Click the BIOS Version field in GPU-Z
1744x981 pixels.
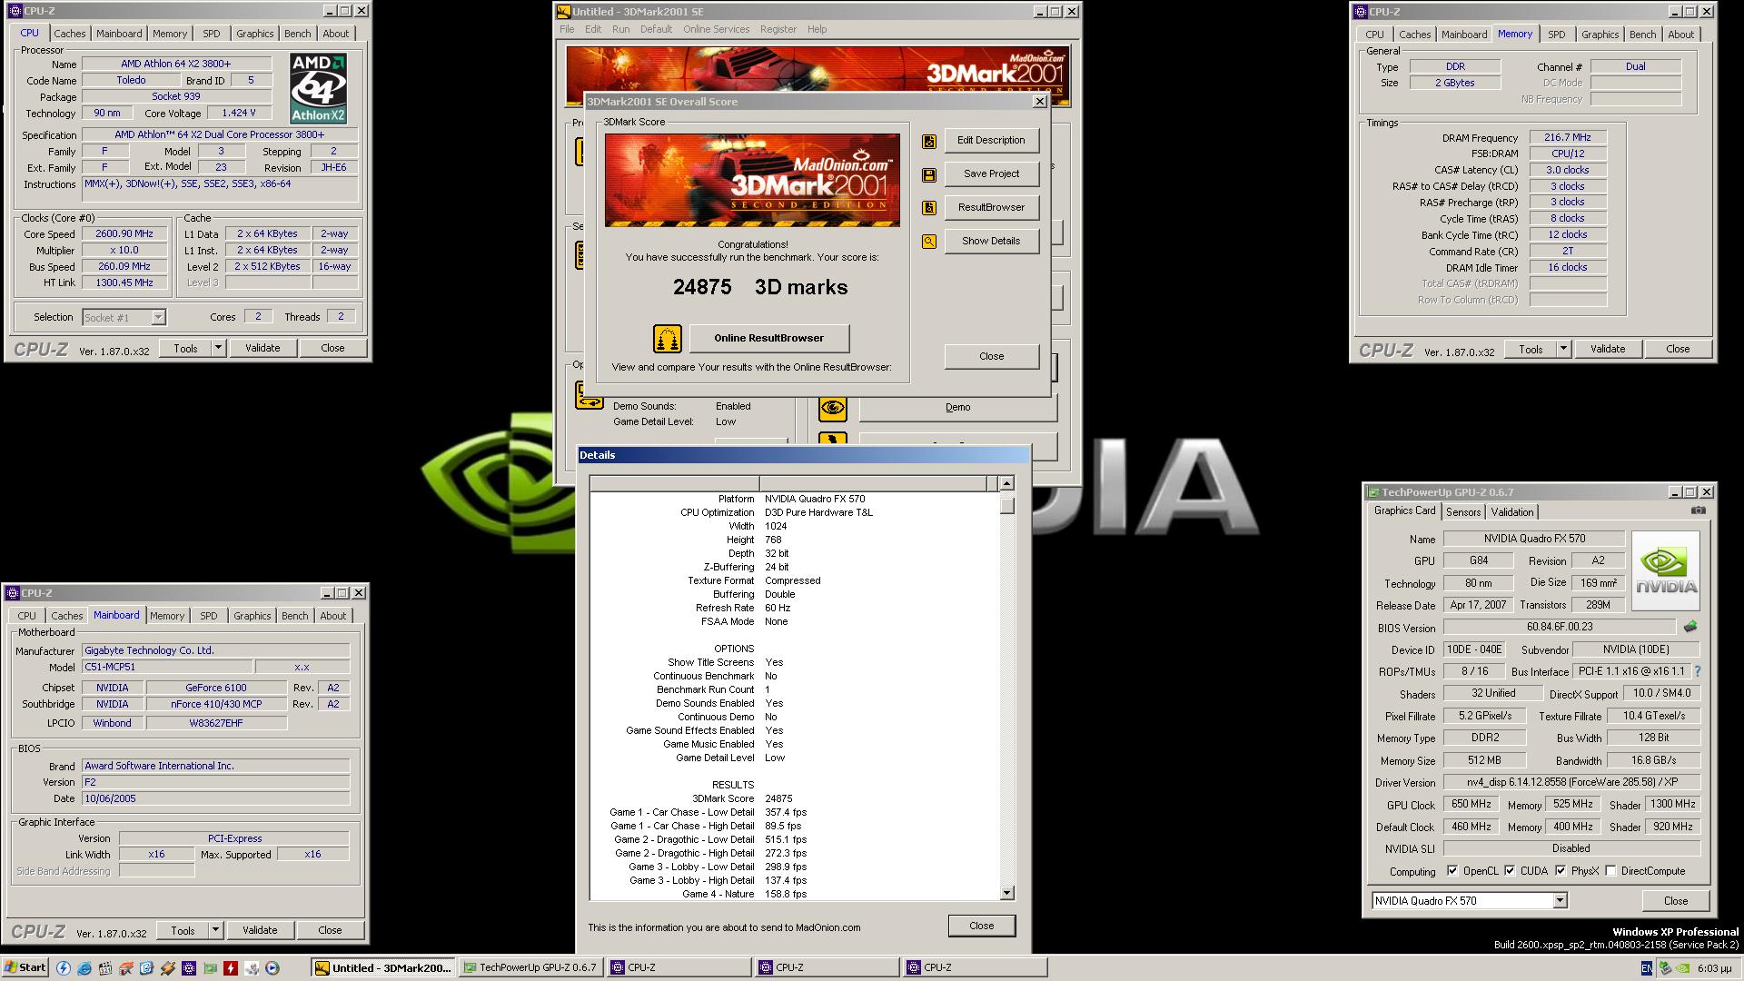[x=1560, y=627]
